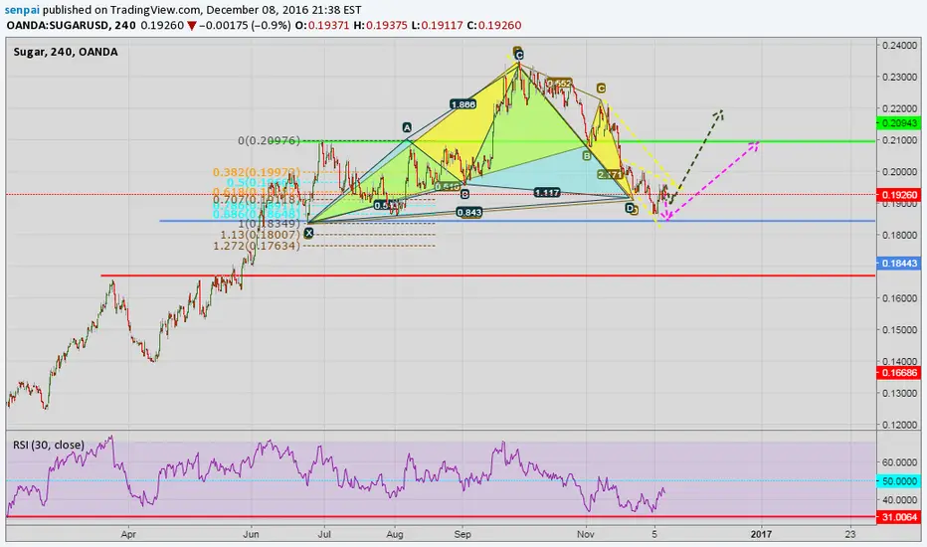The width and height of the screenshot is (927, 547).
Task: Select the RSI (30, close) indicator legend
Action: click(x=49, y=445)
